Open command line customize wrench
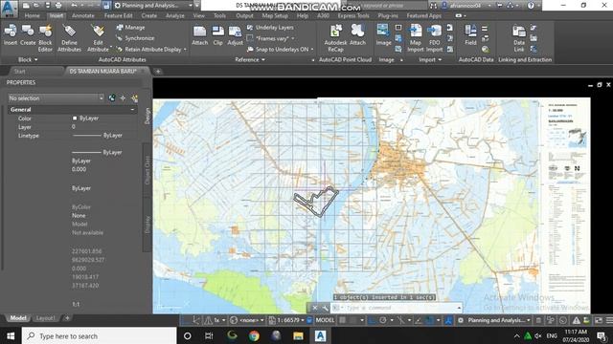Viewport: 613px width, 344px height. 325,308
